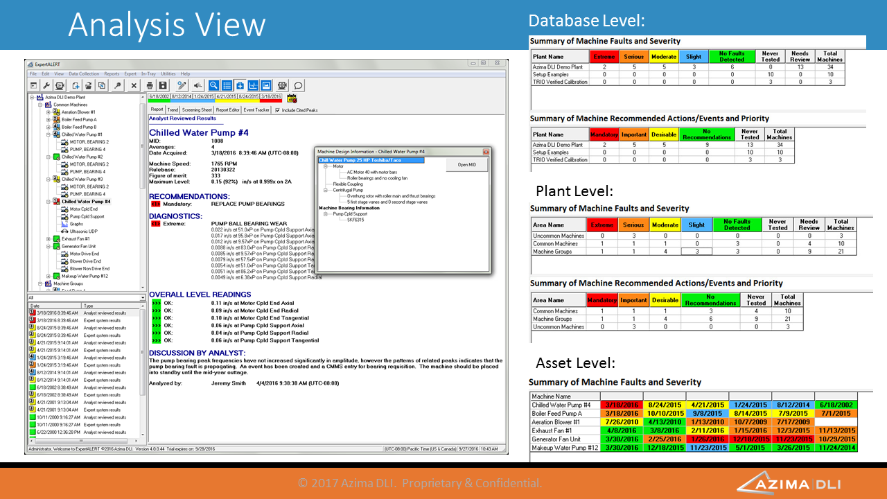Select the Makeup Water Pump #12 tree item
This screenshot has height=499, width=887.
tap(85, 276)
